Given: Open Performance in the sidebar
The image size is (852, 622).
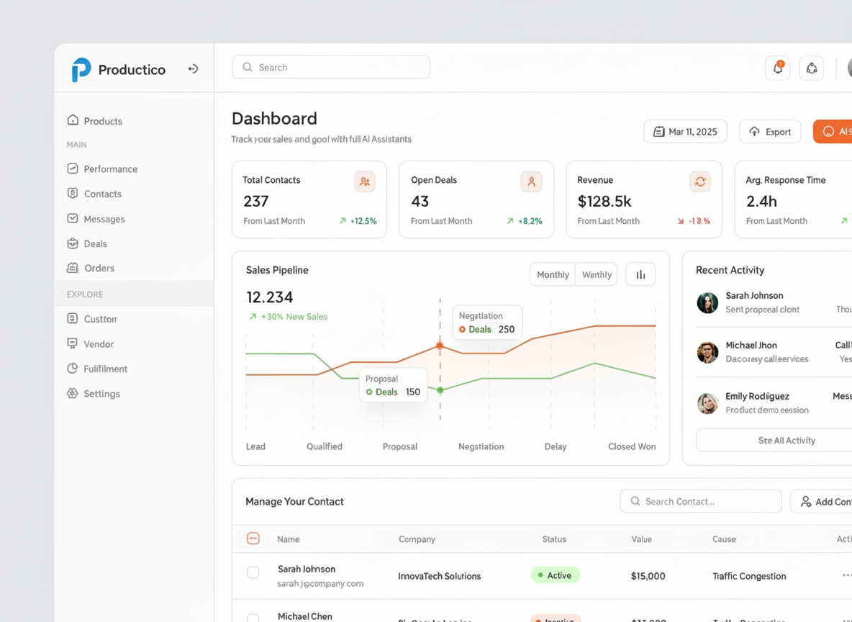Looking at the screenshot, I should pyautogui.click(x=110, y=169).
